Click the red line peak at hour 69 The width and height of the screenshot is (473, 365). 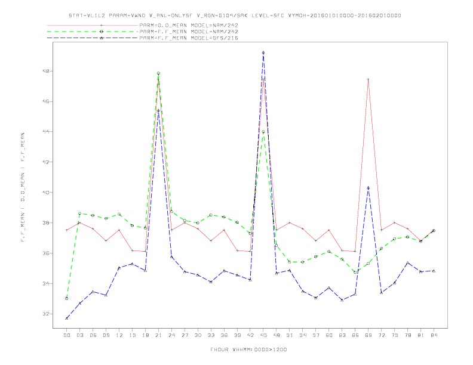pos(368,79)
